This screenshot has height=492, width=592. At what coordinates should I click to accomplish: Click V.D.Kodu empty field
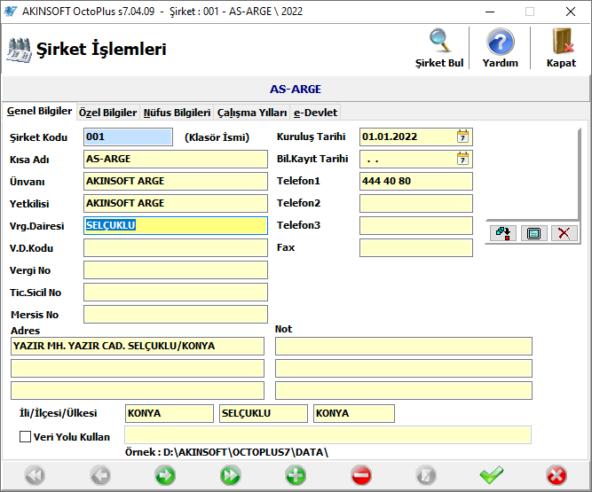tap(176, 247)
